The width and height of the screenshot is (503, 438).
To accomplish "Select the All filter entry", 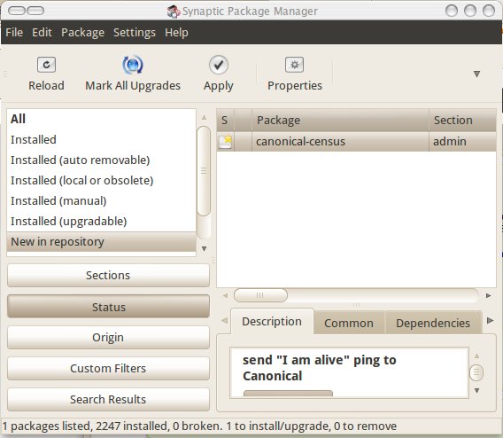I will pos(101,119).
